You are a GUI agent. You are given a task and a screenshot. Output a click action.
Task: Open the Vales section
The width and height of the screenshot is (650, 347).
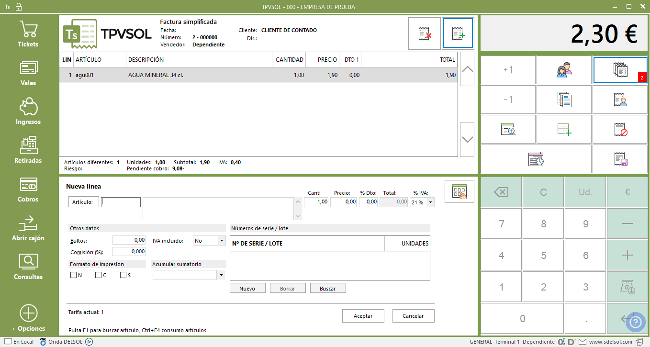28,73
